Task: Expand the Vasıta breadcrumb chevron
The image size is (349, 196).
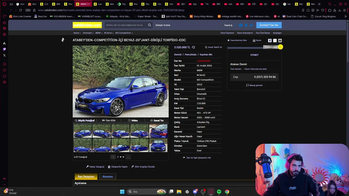Action: [80, 33]
